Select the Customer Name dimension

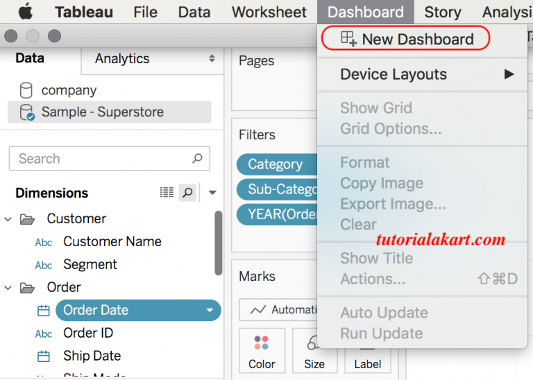click(x=112, y=241)
